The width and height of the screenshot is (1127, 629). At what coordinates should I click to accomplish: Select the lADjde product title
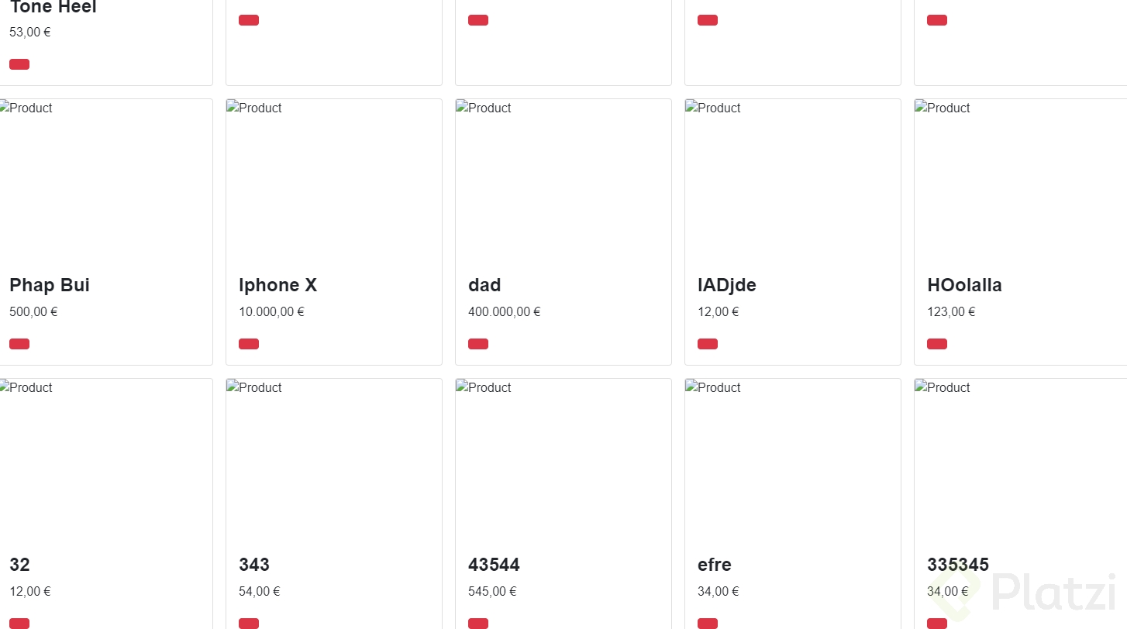click(x=726, y=285)
